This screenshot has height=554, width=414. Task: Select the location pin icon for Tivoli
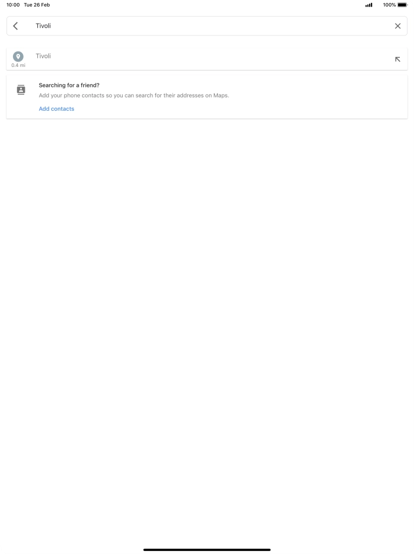(x=18, y=57)
